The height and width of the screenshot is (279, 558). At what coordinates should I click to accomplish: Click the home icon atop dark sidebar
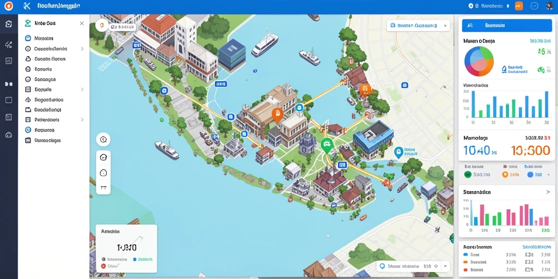(9, 24)
